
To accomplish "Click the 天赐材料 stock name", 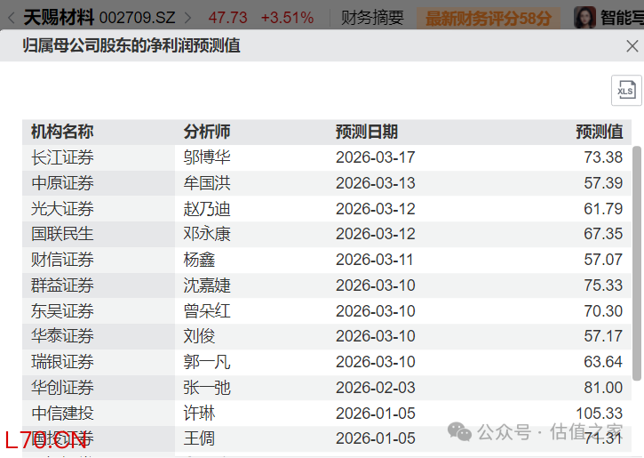I will (x=59, y=17).
